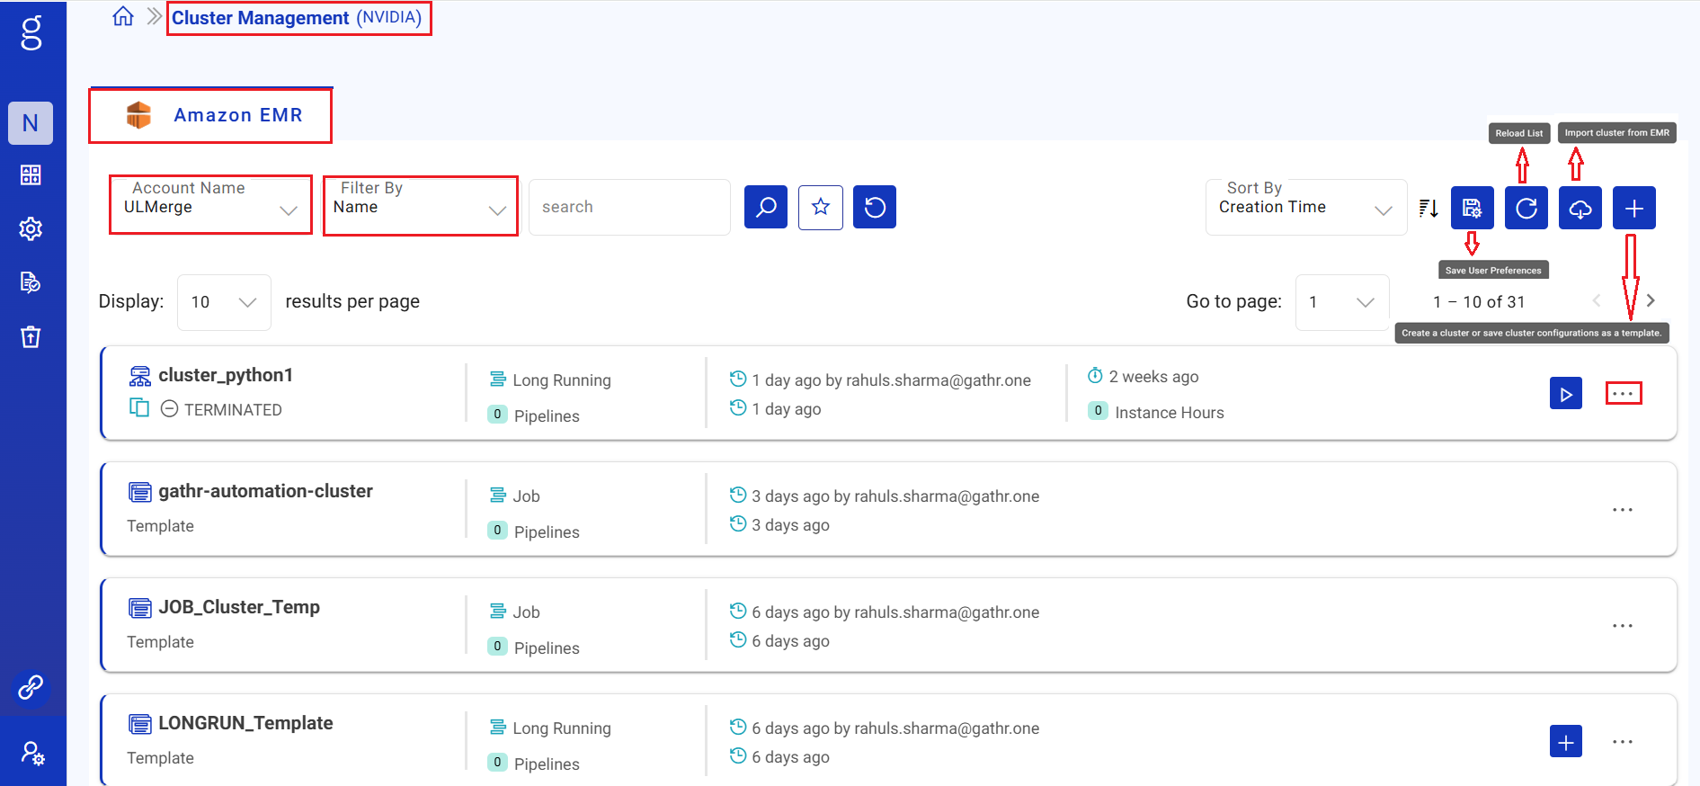1700x786 pixels.
Task: Click Pipelines count on gathr-automation-cluster row
Action: click(534, 531)
